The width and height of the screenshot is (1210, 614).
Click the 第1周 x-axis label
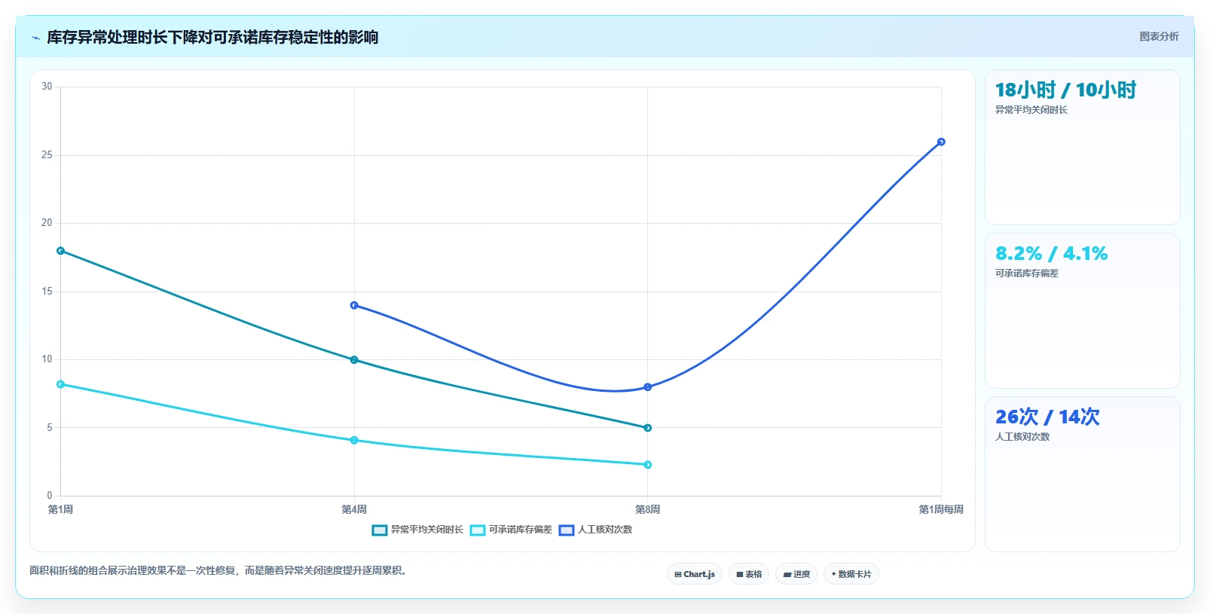coord(61,510)
